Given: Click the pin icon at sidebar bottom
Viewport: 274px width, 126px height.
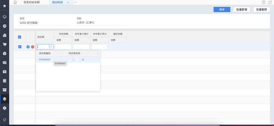Looking at the screenshot, I should (5, 120).
